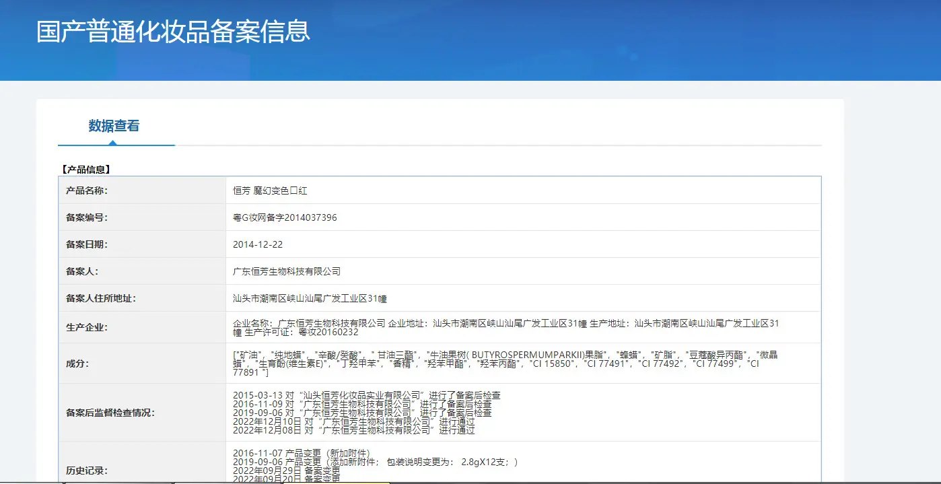This screenshot has height=484, width=941.
Task: Click the 2019-09-06 产品变更 包装说明 entry
Action: (376, 462)
